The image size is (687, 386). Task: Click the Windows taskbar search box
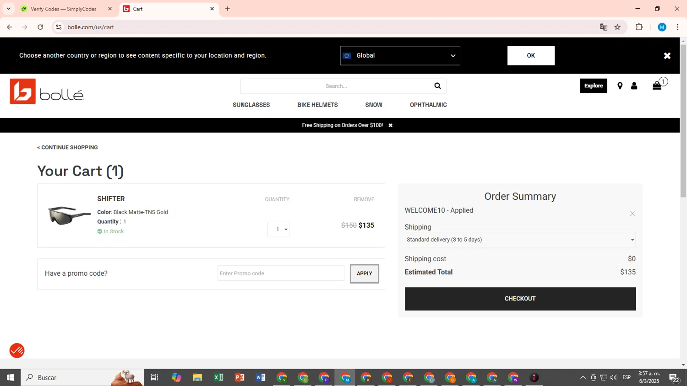82,377
